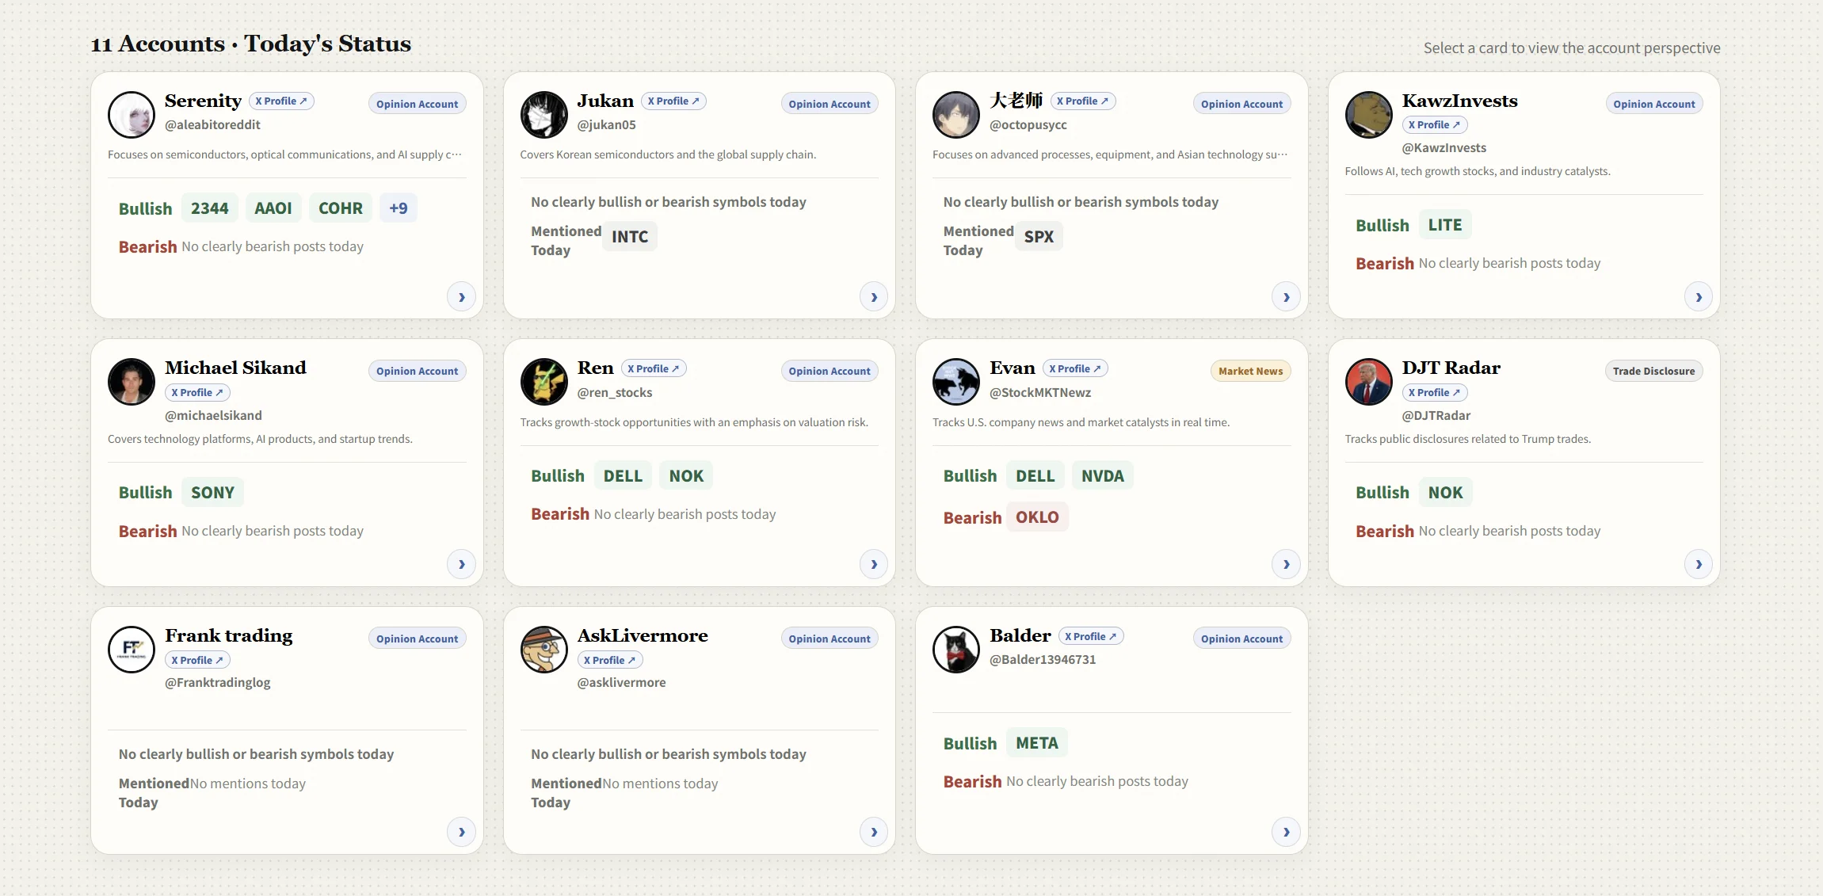1823x896 pixels.
Task: Click the SONY bullish ticker chip
Action: coord(212,493)
